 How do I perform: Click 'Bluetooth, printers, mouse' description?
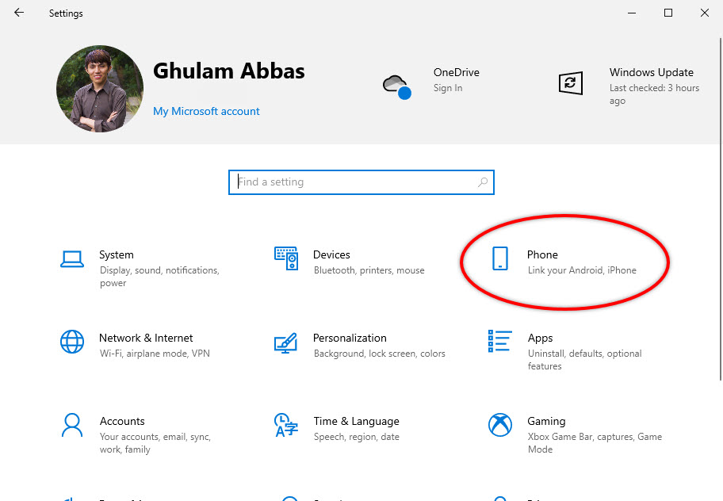(x=369, y=270)
